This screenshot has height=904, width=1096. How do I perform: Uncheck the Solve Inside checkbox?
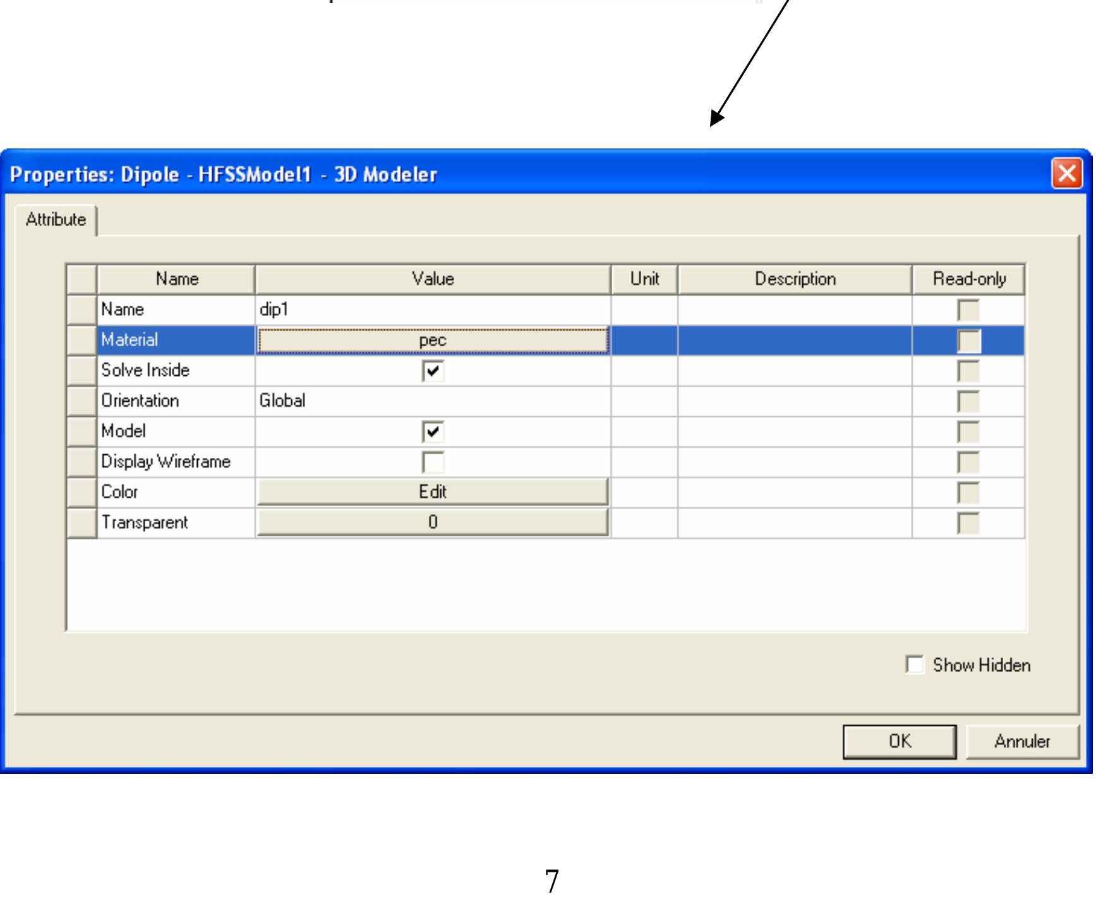click(x=433, y=371)
